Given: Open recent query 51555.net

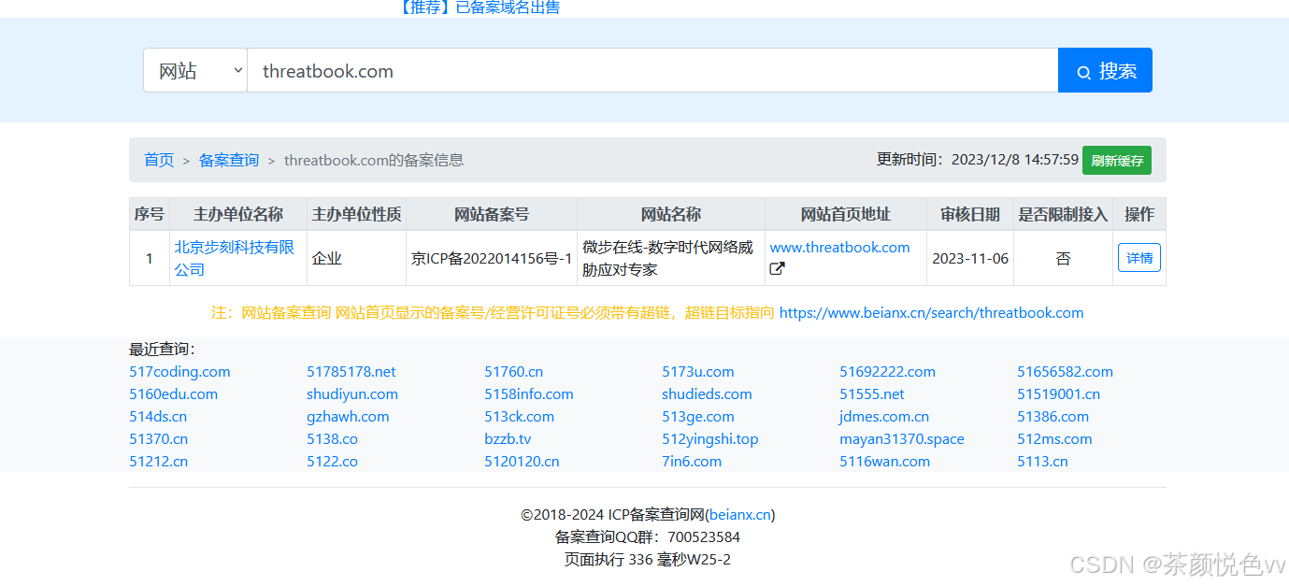Looking at the screenshot, I should point(872,394).
